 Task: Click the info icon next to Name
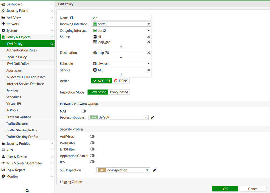pos(72,18)
